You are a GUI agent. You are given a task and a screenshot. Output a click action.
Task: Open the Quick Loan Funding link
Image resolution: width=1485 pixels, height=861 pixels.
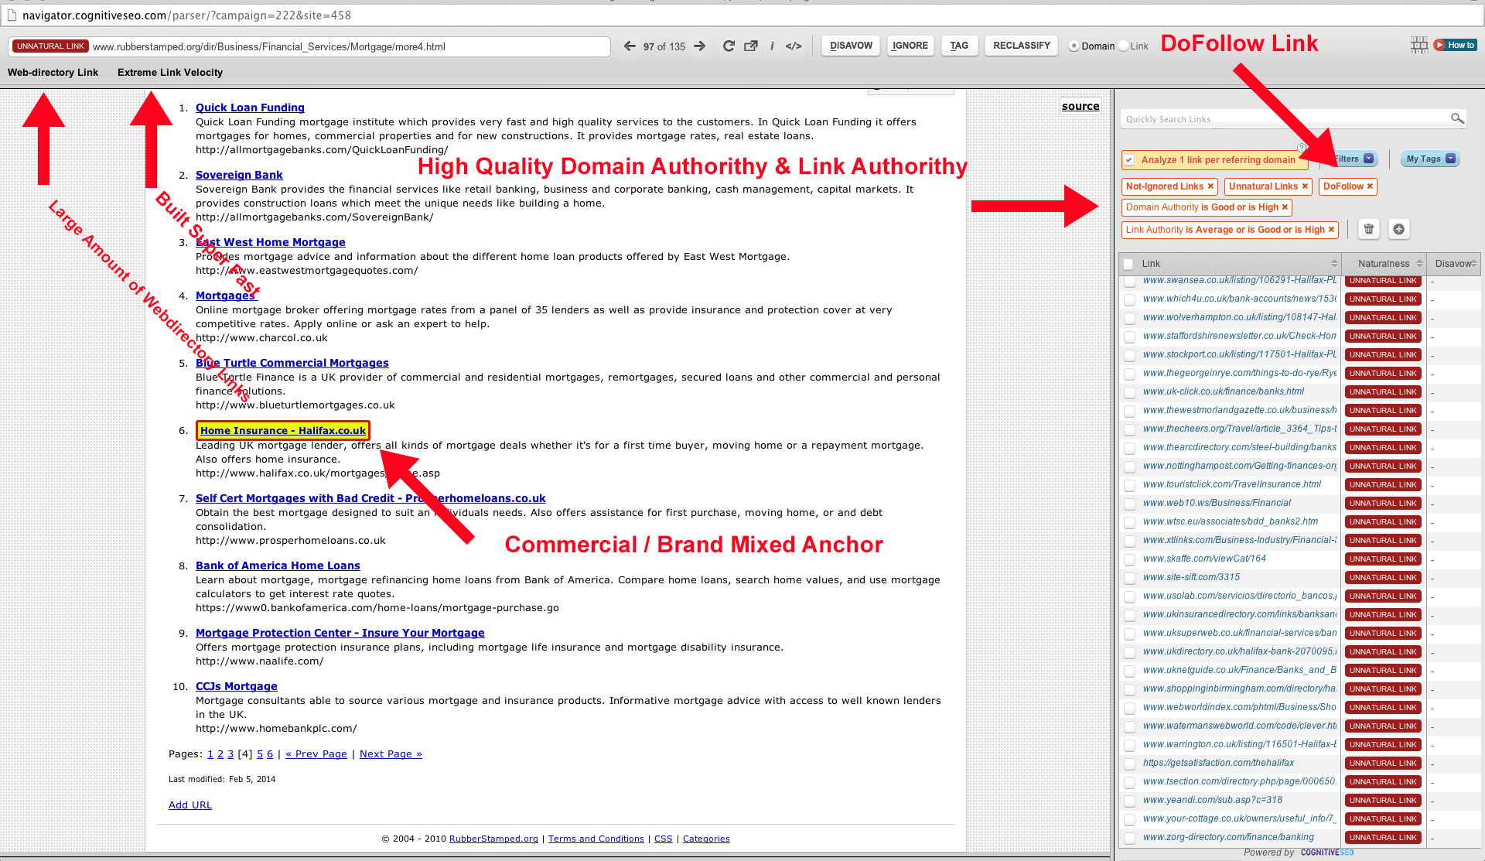pyautogui.click(x=250, y=108)
